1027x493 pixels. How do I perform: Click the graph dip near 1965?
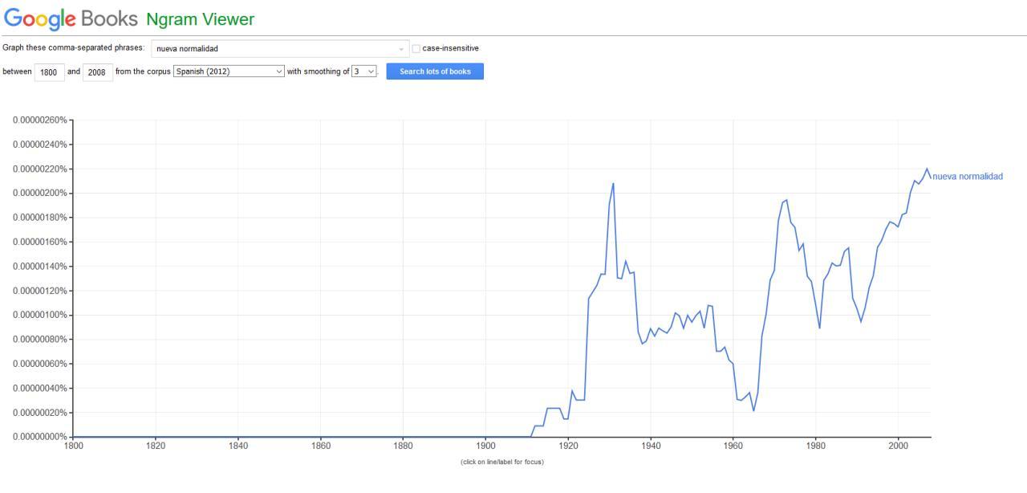(x=753, y=410)
